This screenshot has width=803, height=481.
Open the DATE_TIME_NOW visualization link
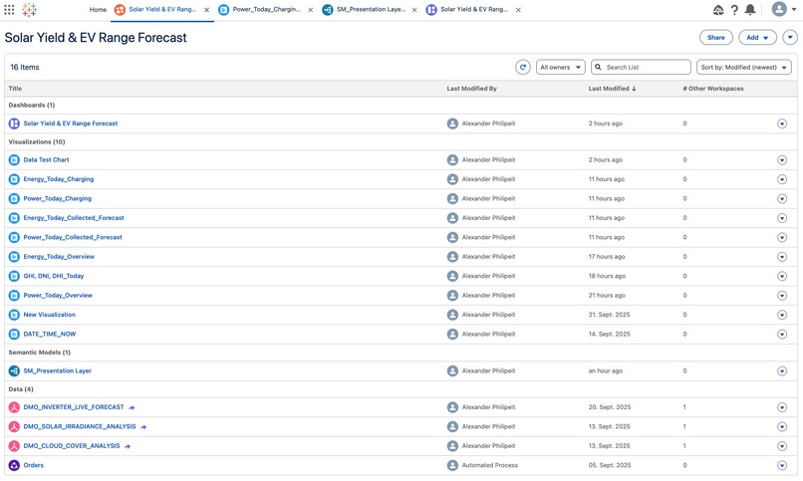[x=50, y=335]
